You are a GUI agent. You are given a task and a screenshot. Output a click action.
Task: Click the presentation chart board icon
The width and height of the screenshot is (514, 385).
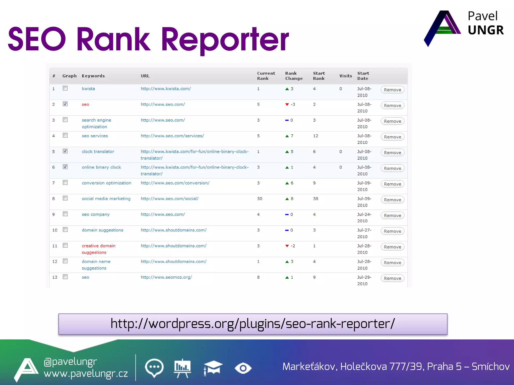pos(182,368)
